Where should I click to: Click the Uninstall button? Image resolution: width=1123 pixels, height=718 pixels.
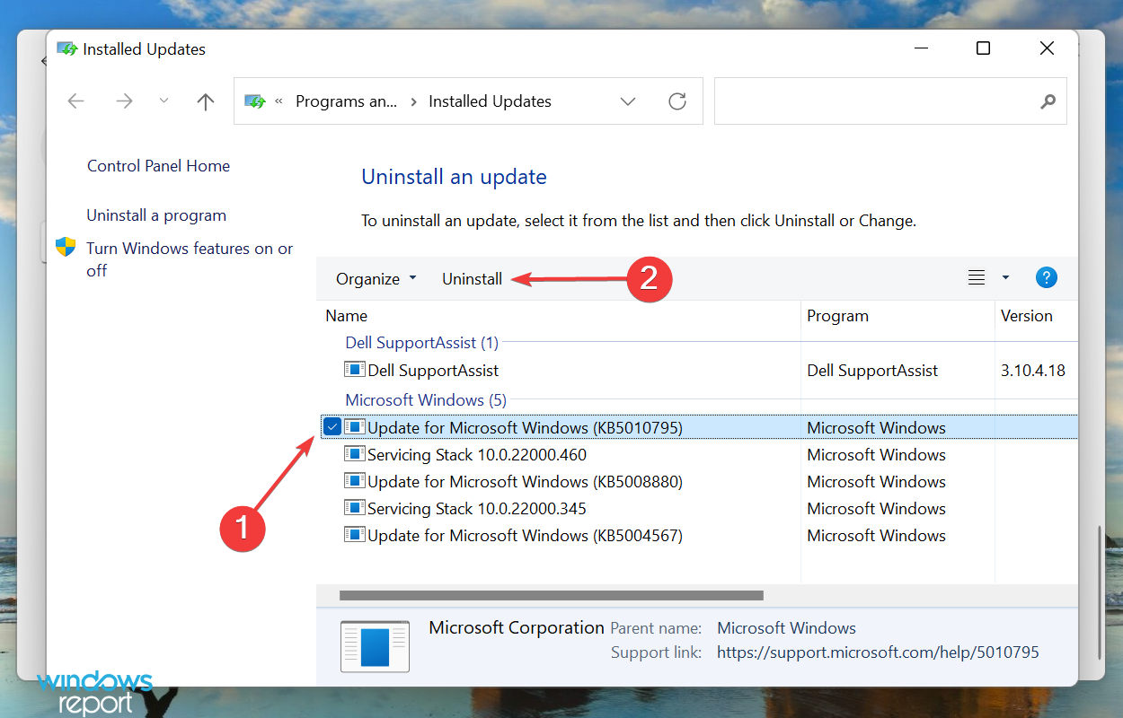[472, 278]
